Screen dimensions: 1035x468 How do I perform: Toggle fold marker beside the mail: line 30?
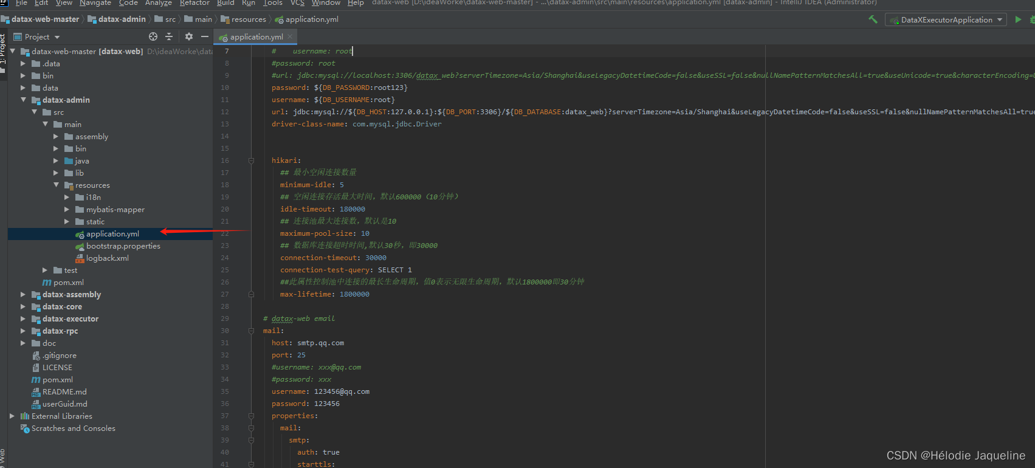tap(251, 331)
